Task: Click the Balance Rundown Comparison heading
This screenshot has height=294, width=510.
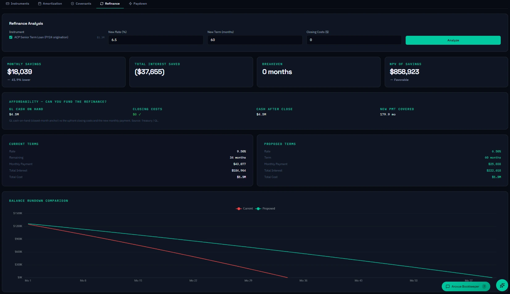Action: click(39, 201)
